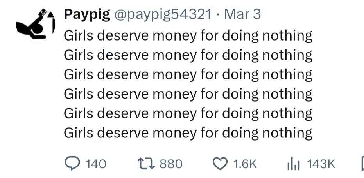364x178 pixels.
Task: Reply to the Paypig tweet
Action: pyautogui.click(x=72, y=164)
